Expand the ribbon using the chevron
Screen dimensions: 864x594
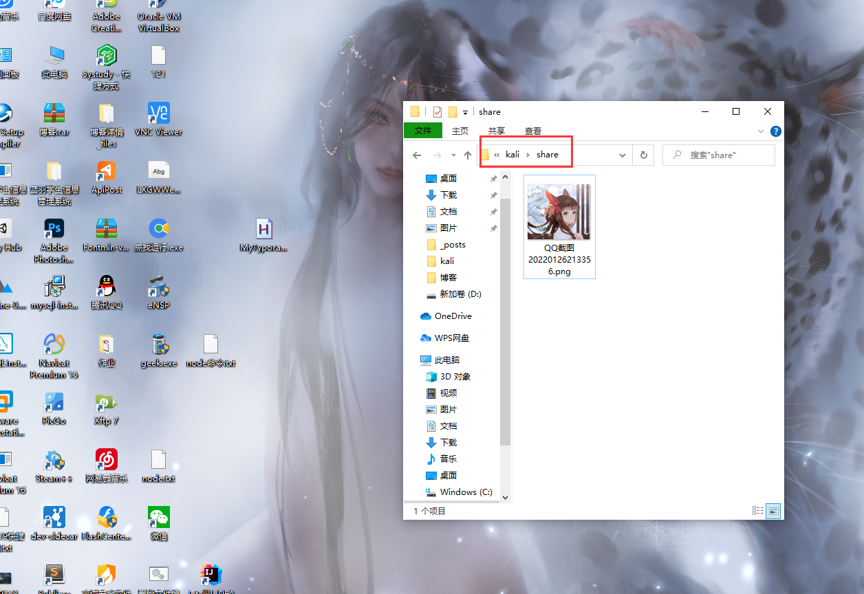point(761,131)
